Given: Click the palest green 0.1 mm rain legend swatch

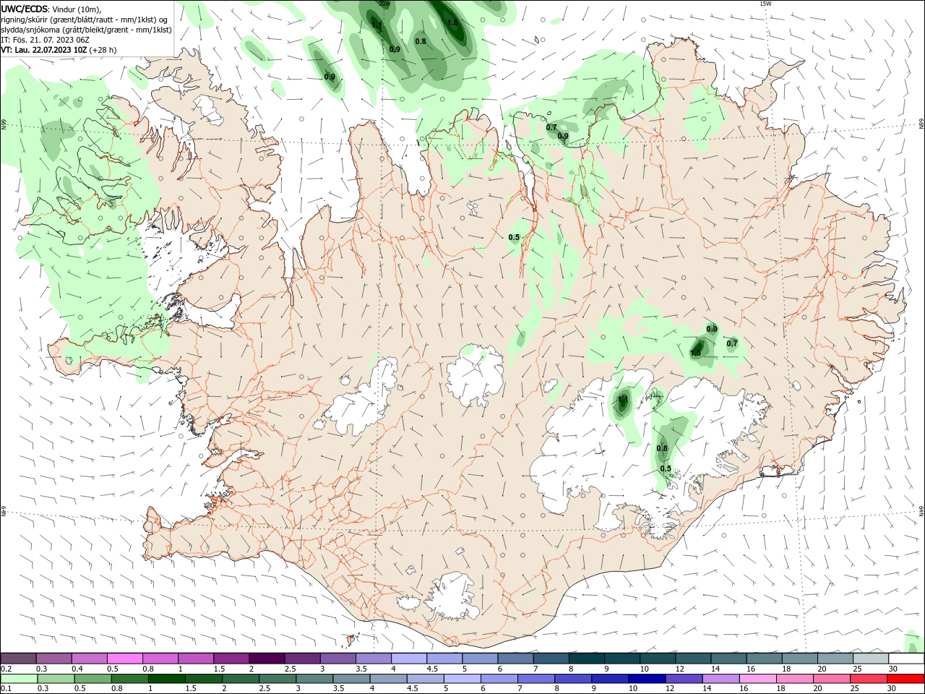Looking at the screenshot, I should [x=20, y=679].
